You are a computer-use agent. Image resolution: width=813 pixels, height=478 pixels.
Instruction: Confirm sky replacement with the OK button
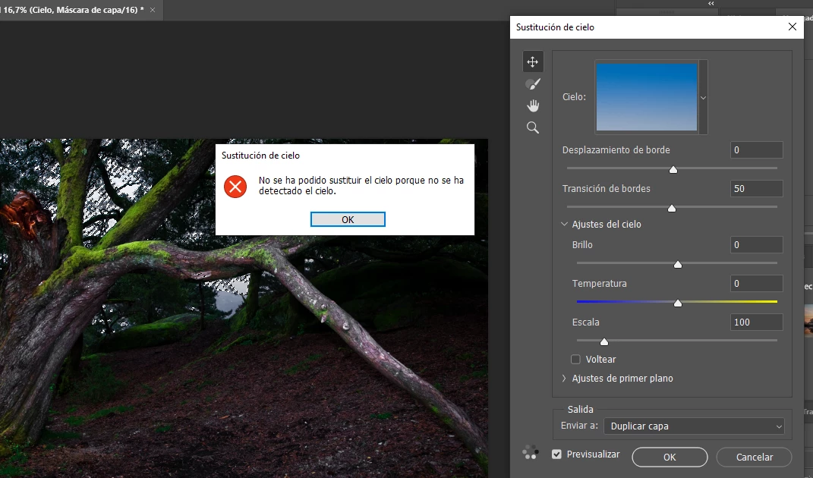coord(670,458)
